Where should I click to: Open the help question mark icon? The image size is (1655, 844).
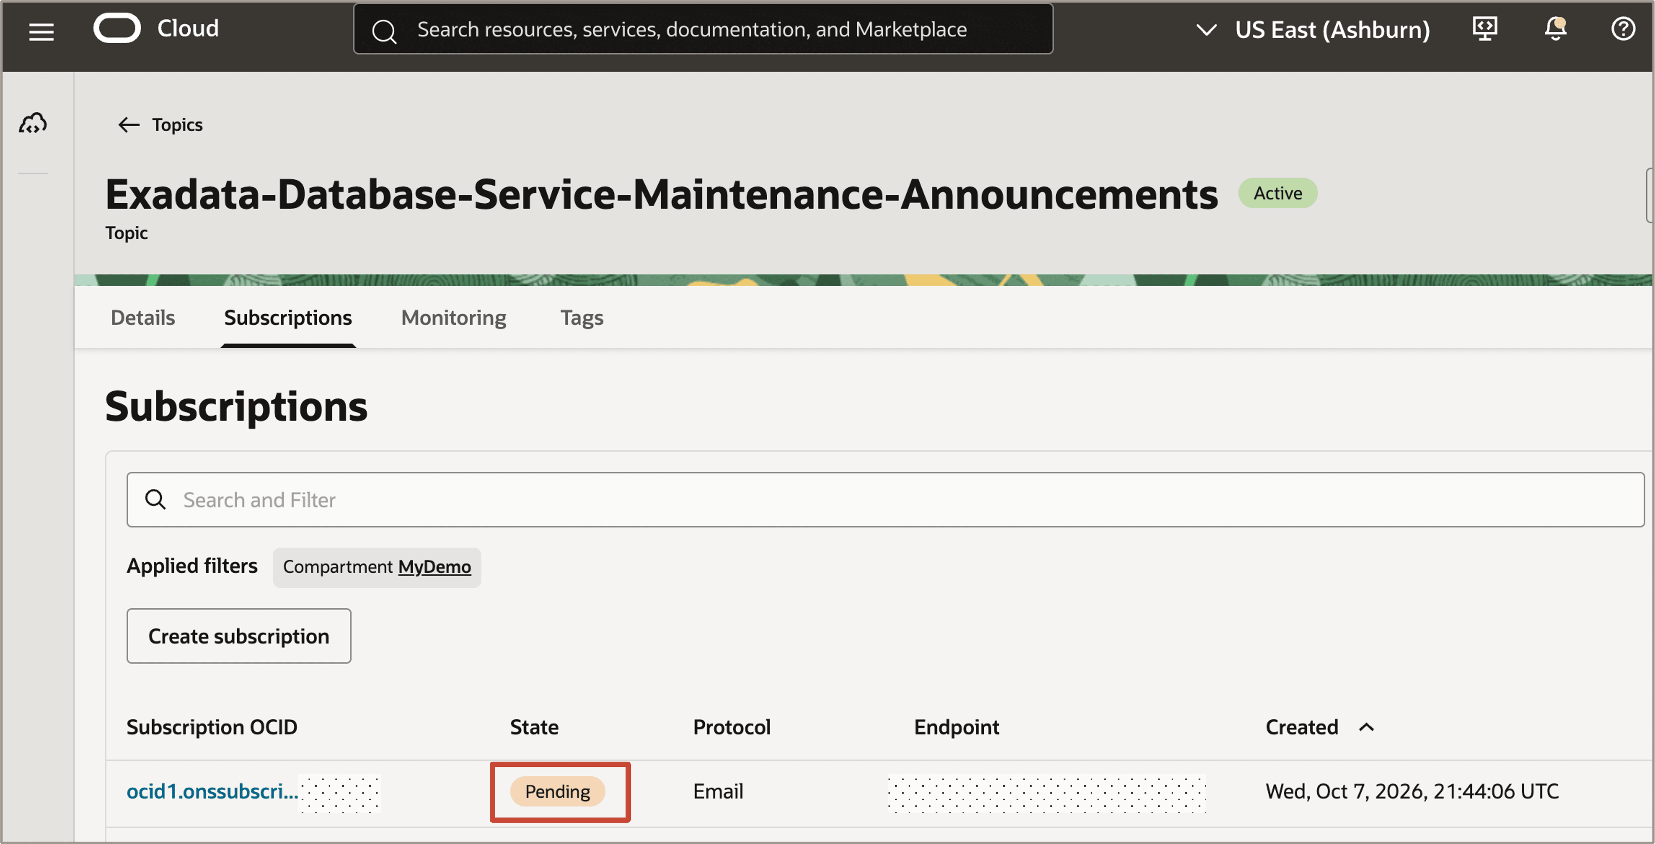click(x=1623, y=29)
